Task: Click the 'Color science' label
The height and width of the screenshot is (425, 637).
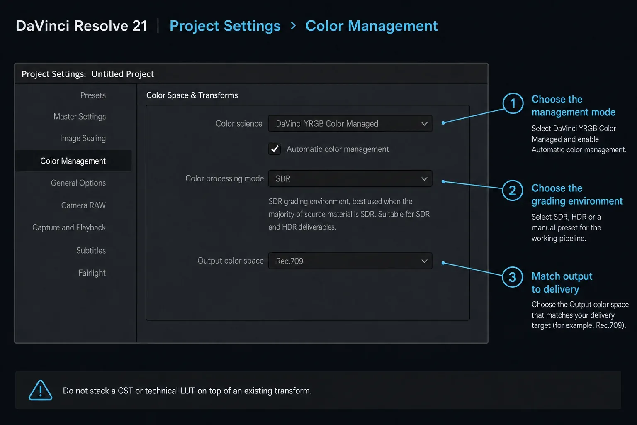Action: pos(239,124)
